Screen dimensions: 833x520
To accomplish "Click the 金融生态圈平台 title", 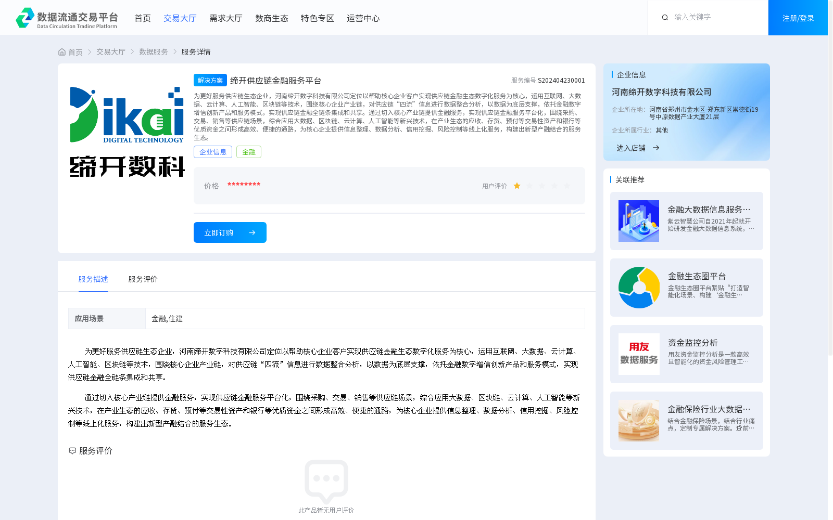I will (x=697, y=276).
